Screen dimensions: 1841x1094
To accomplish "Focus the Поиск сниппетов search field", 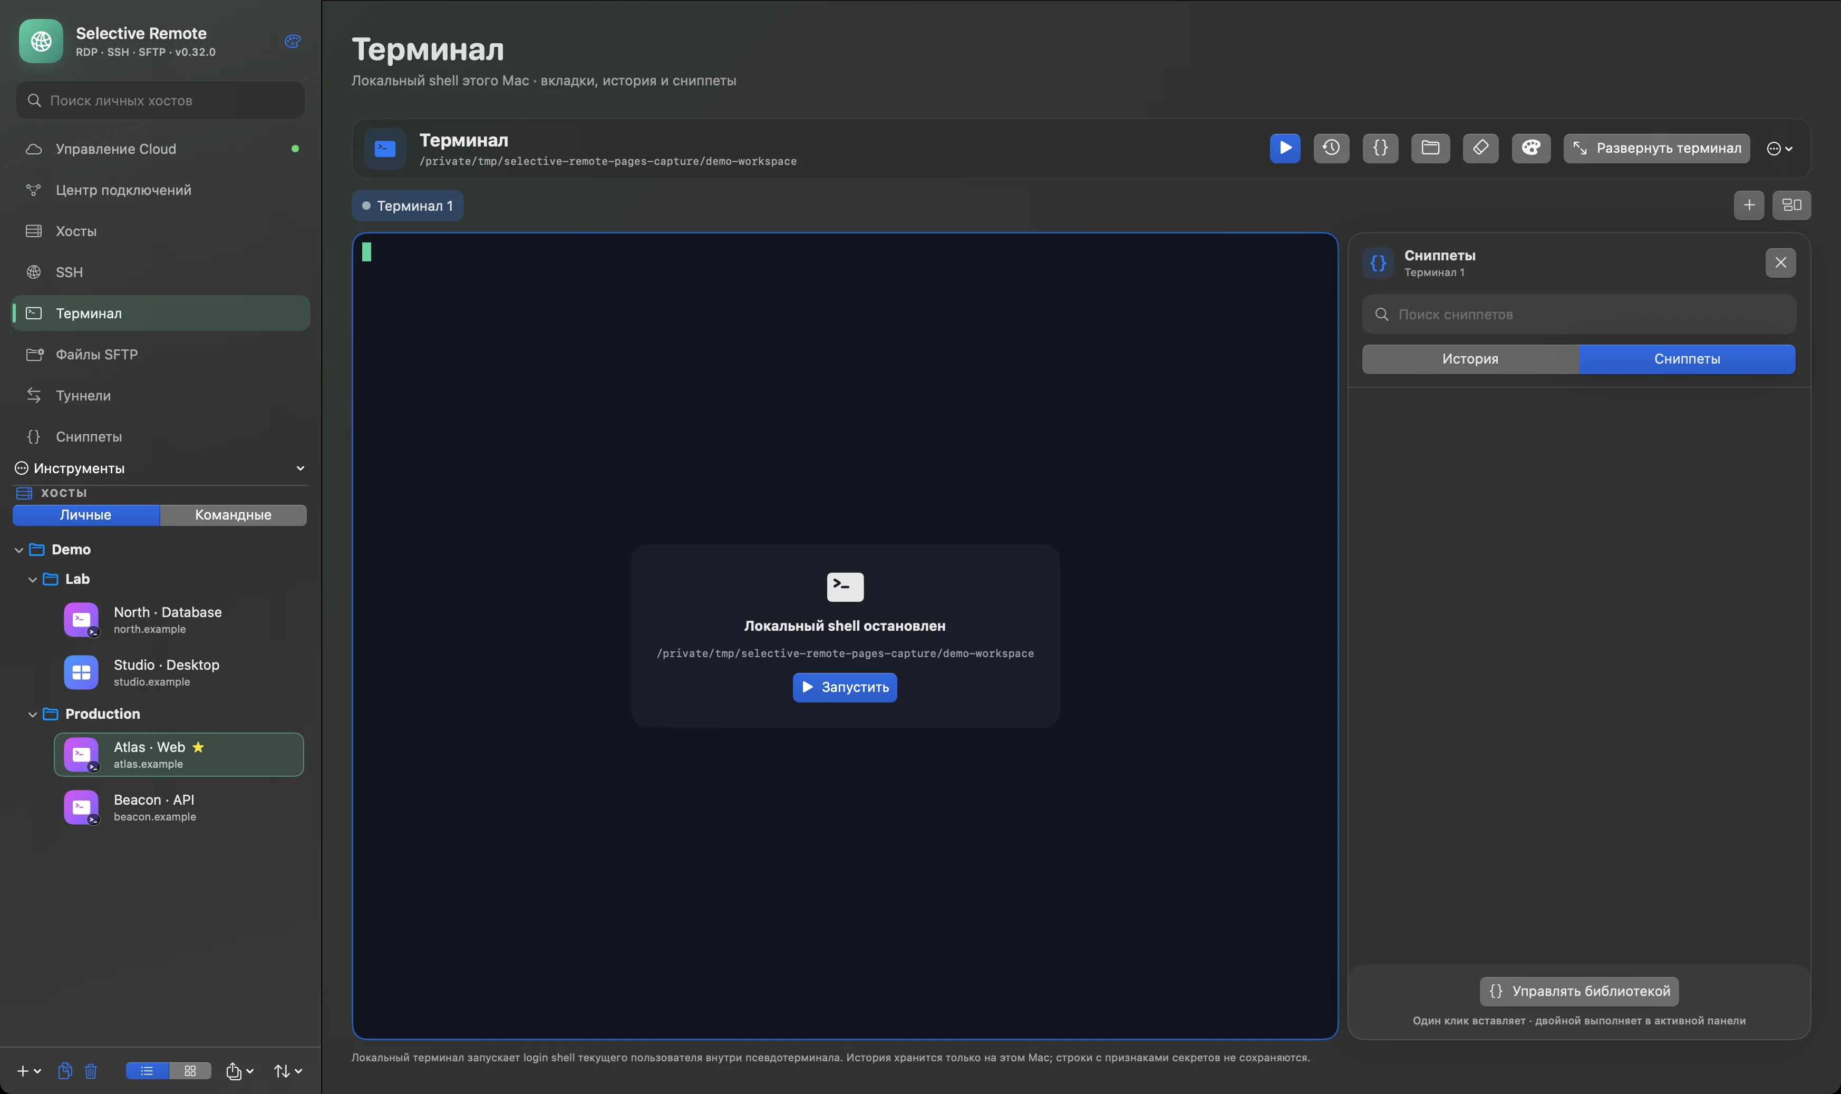I will pyautogui.click(x=1580, y=314).
